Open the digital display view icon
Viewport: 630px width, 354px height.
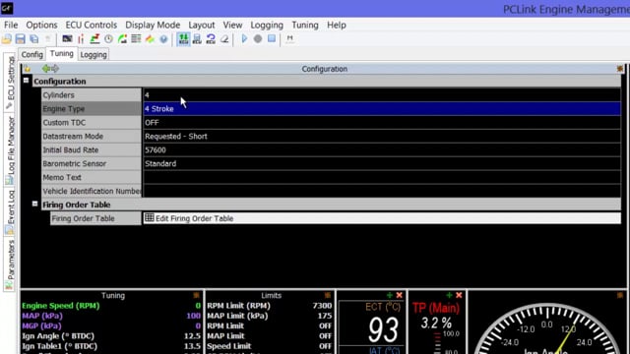(67, 39)
